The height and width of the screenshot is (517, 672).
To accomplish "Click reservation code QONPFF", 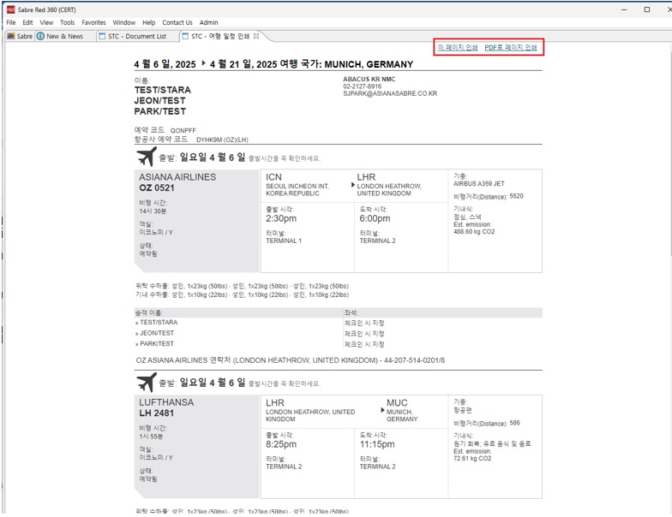I will [x=183, y=130].
